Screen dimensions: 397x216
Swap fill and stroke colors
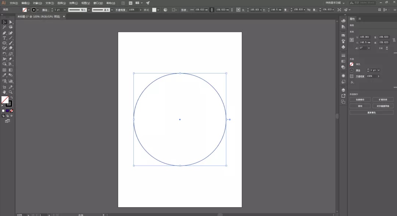[11, 97]
